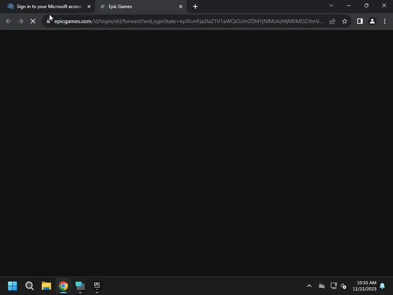The width and height of the screenshot is (393, 295).
Task: Go back to the previous page
Action: [8, 22]
